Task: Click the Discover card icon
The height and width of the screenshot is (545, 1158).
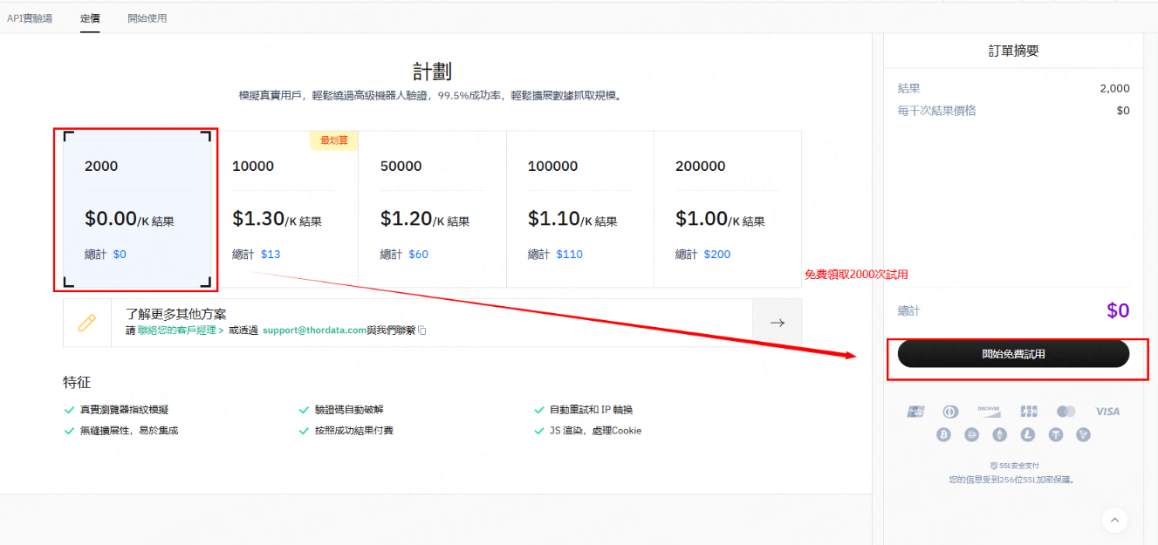Action: (988, 412)
